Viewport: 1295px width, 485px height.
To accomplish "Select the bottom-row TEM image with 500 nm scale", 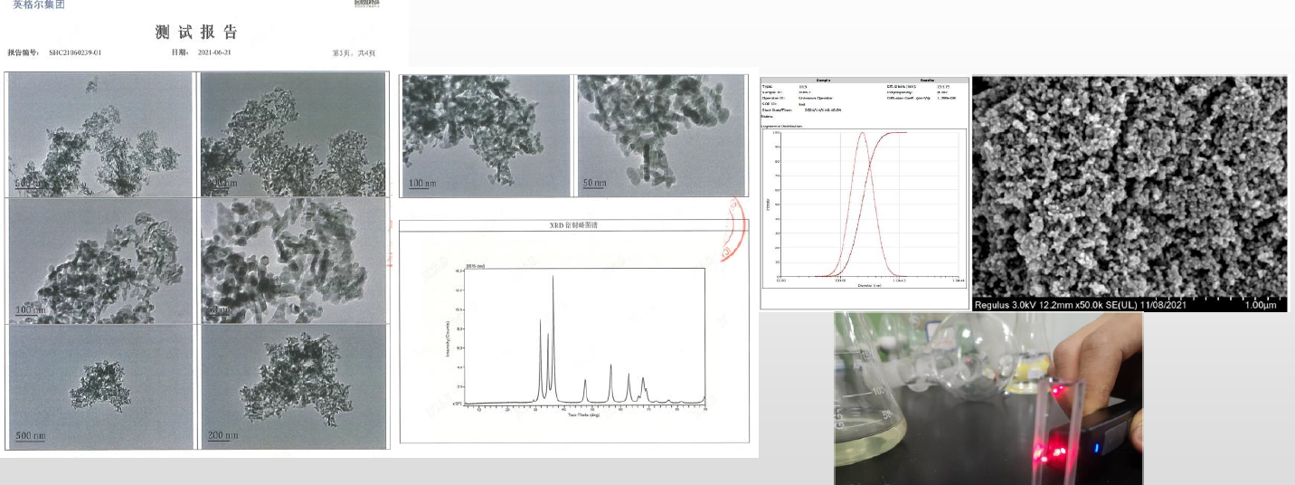I will [x=101, y=386].
